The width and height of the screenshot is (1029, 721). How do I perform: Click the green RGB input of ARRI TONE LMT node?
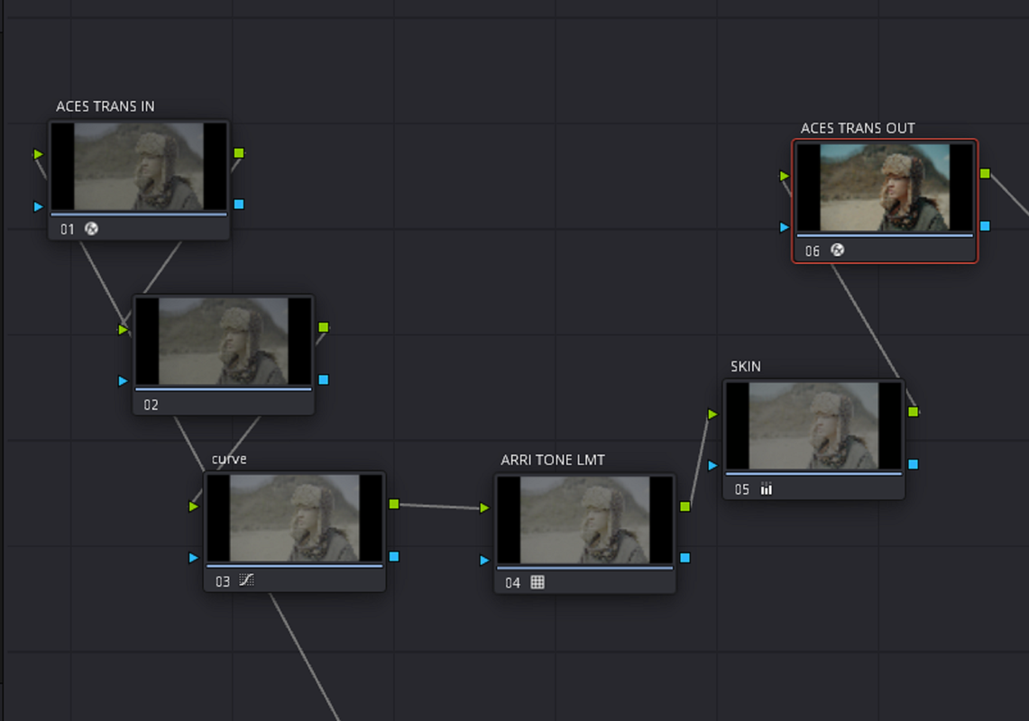(484, 507)
